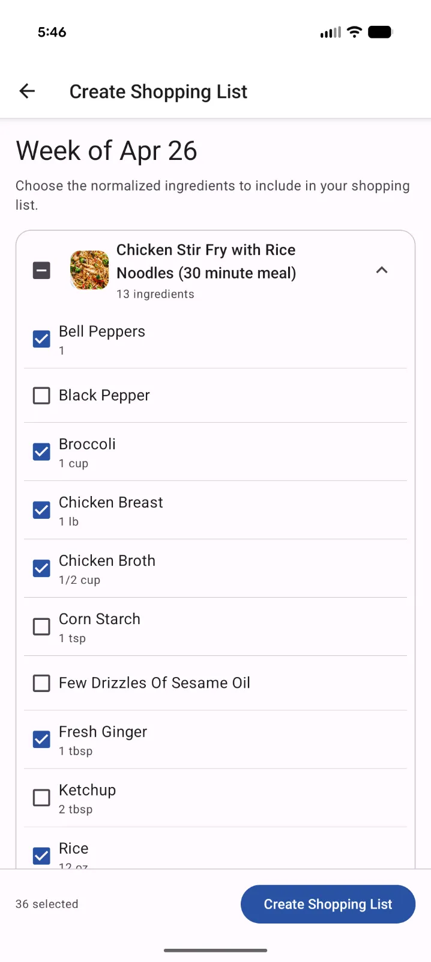
Task: Tap the cellular signal icon
Action: 330,32
